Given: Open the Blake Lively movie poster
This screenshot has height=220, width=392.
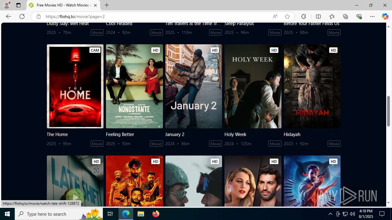Looking at the screenshot, I should point(253,181).
